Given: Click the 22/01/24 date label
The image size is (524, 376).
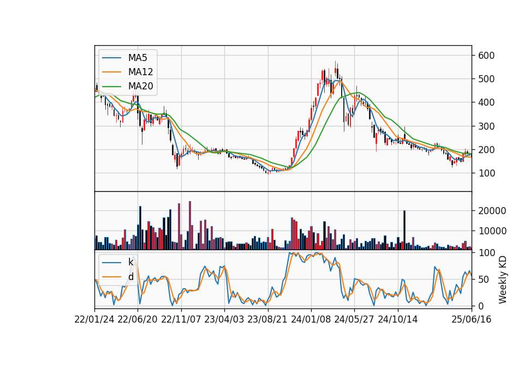Looking at the screenshot, I should coord(94,319).
